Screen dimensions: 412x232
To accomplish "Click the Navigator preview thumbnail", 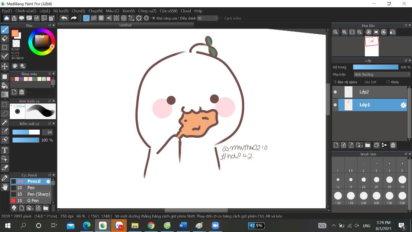I will pos(372,46).
